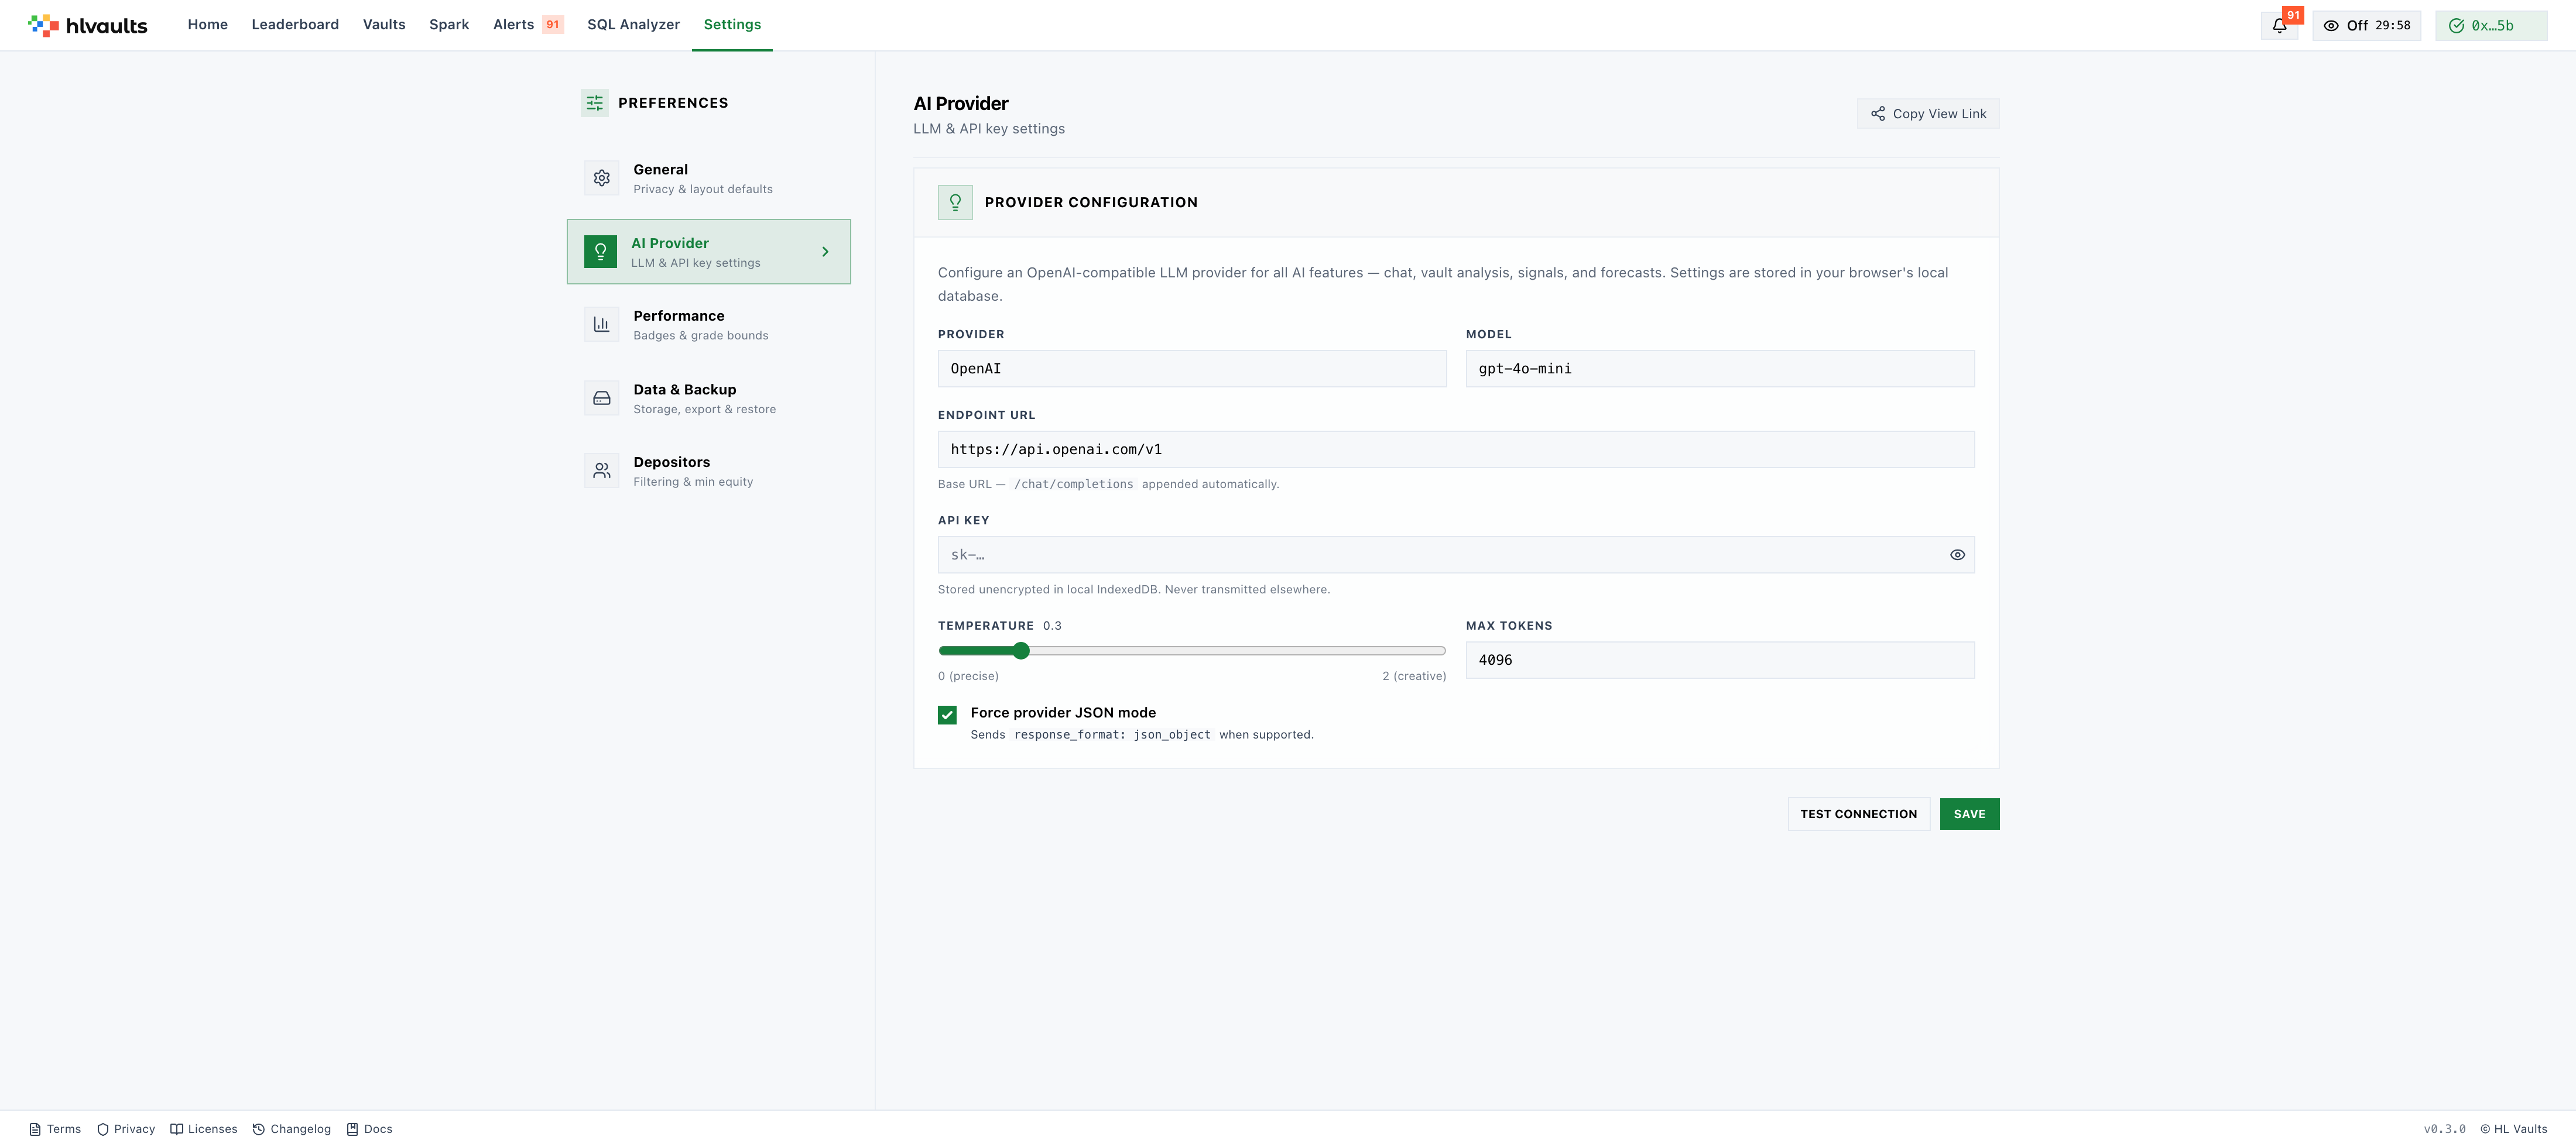Click the Copy View Link button
The height and width of the screenshot is (1147, 2576).
pyautogui.click(x=1928, y=114)
